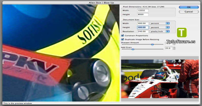Edit the pixel Width field 12032
The height and width of the screenshot is (106, 202).
pyautogui.click(x=143, y=10)
